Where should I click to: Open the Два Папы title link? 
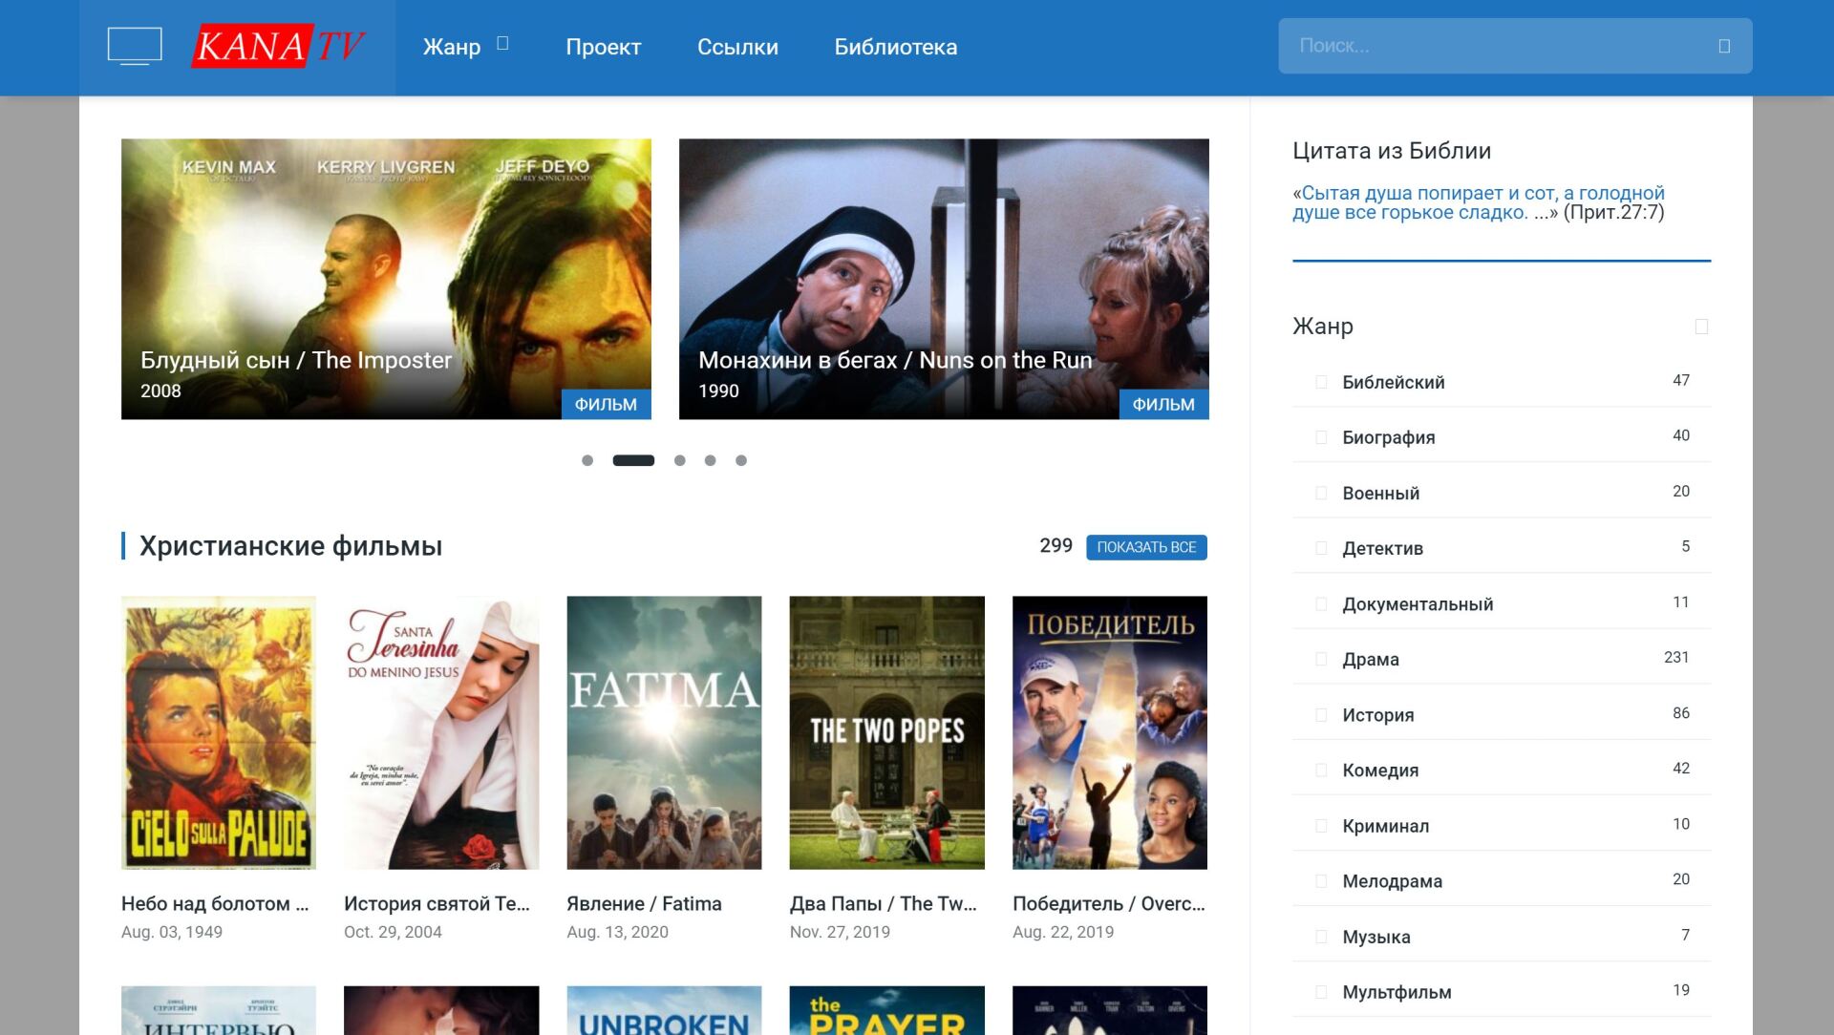884,903
